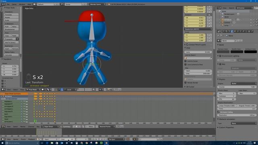Open the Dope Sheet mode dropdown

50,126
